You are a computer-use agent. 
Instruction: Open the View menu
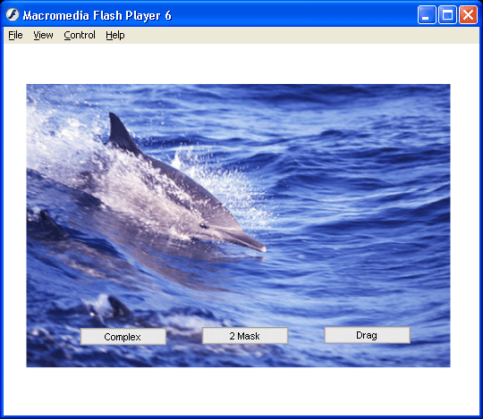43,35
